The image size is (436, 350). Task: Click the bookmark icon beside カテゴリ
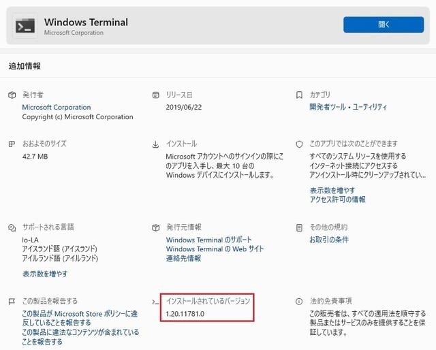pyautogui.click(x=299, y=95)
